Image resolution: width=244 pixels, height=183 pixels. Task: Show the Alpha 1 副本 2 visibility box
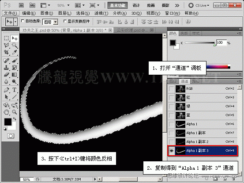pyautogui.click(x=171, y=142)
